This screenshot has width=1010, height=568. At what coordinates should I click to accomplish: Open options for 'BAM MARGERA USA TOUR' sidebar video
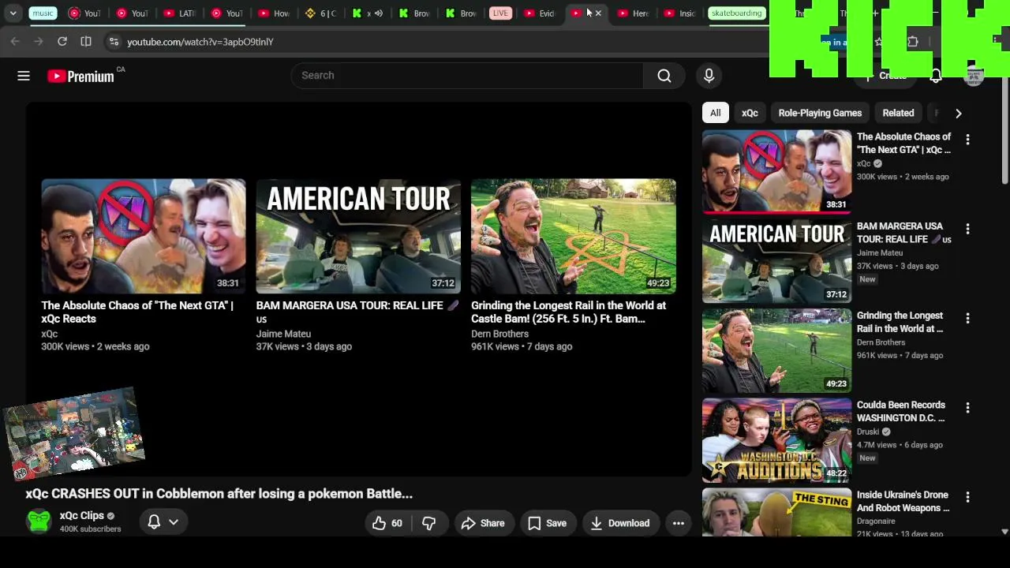(967, 229)
